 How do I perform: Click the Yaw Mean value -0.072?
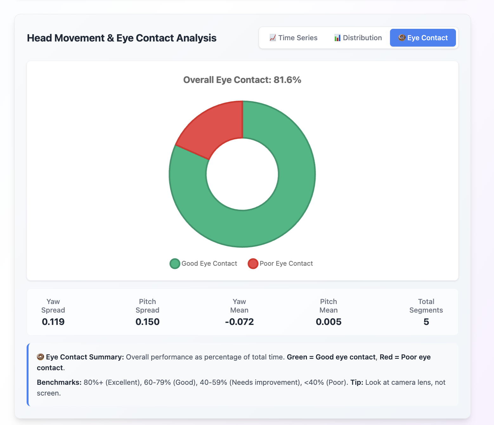click(x=239, y=322)
